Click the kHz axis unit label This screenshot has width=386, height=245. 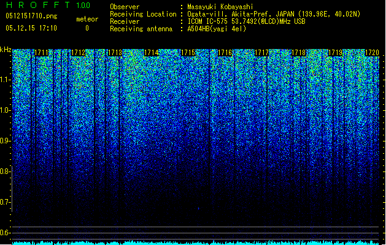(x=6, y=50)
